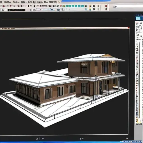The width and height of the screenshot is (143, 143).
Task: Click the black input field in the second toolbar row
Action: click(16, 10)
